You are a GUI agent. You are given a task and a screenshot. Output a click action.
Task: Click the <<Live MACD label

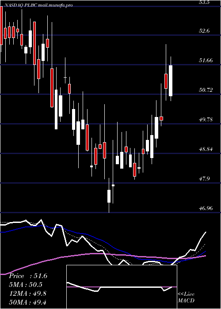click(x=186, y=297)
